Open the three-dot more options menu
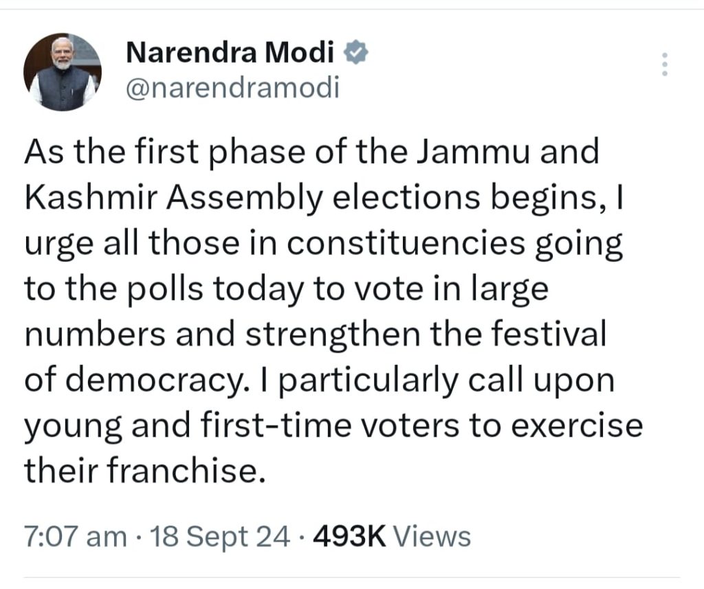 coord(664,65)
